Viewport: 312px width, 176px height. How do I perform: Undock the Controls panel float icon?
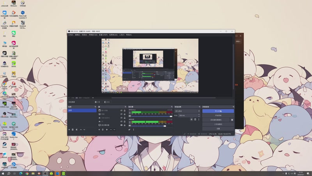(233, 107)
